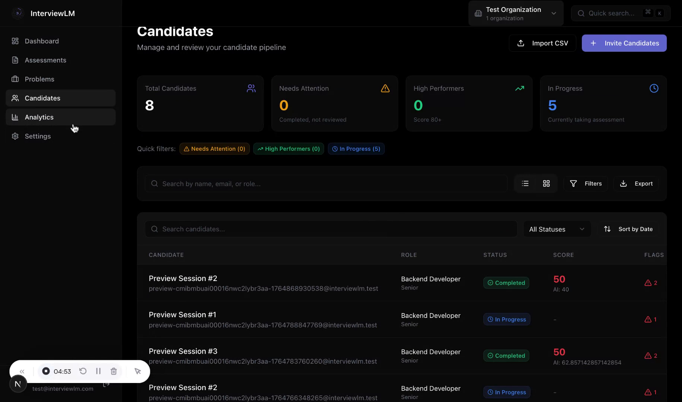Switch to grid view layout
Viewport: 682px width, 402px height.
(546, 183)
